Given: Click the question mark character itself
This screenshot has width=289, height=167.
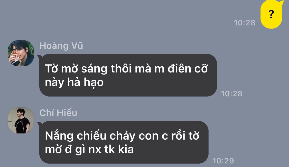Looking at the screenshot, I should click(271, 14).
